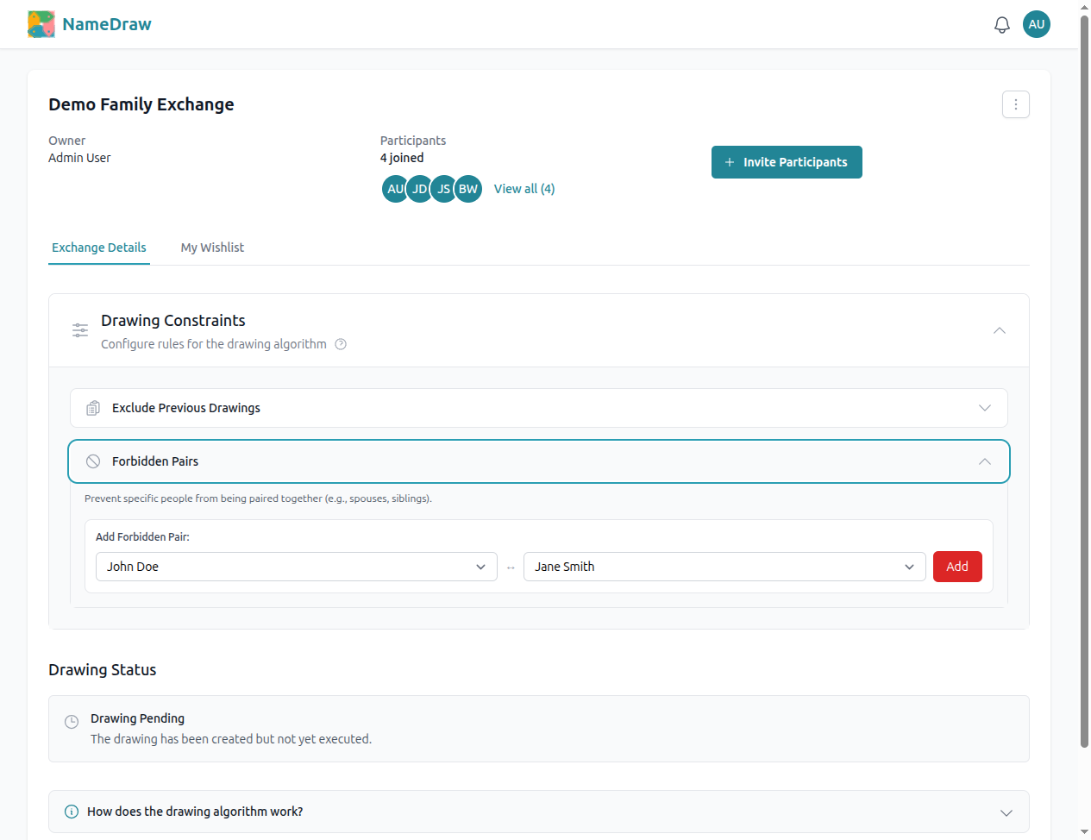This screenshot has width=1091, height=840.
Task: Click the Drawing Constraints sliders icon
Action: click(x=80, y=330)
